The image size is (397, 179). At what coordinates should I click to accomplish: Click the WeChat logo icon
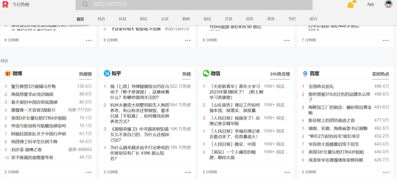(206, 73)
